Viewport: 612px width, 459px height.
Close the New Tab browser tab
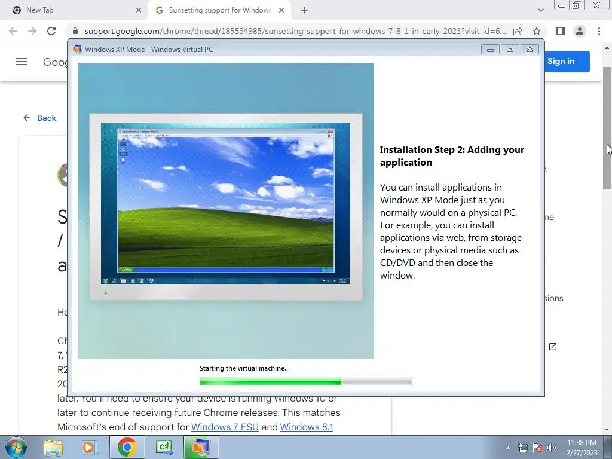(139, 10)
